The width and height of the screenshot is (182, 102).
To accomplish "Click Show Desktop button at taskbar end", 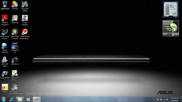I will click(x=181, y=99).
